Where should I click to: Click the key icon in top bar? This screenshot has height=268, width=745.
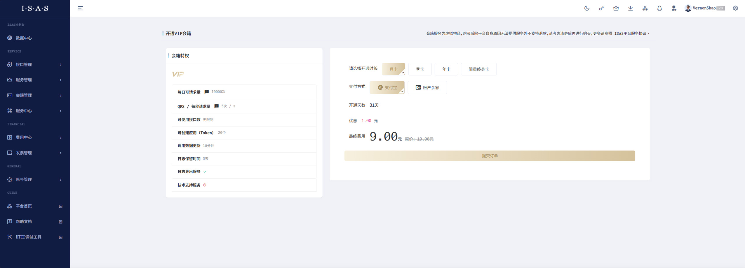(601, 8)
